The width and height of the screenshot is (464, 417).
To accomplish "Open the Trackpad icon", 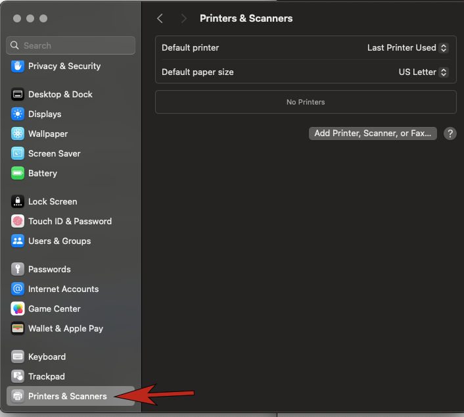I will (x=18, y=376).
